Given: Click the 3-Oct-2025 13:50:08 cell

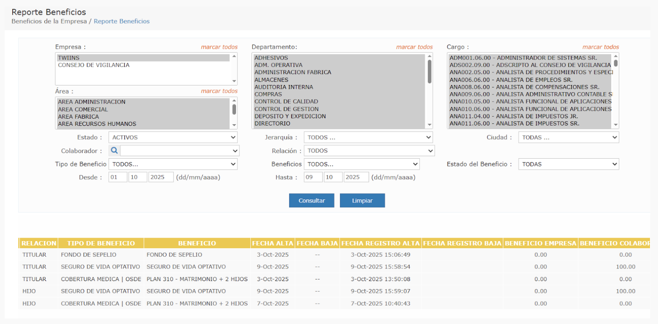Looking at the screenshot, I should [x=380, y=279].
